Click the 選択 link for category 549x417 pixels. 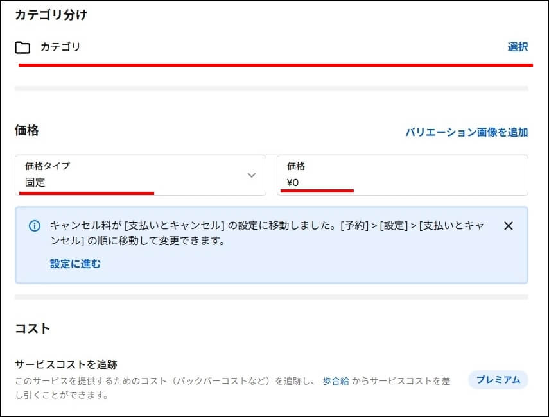(518, 47)
